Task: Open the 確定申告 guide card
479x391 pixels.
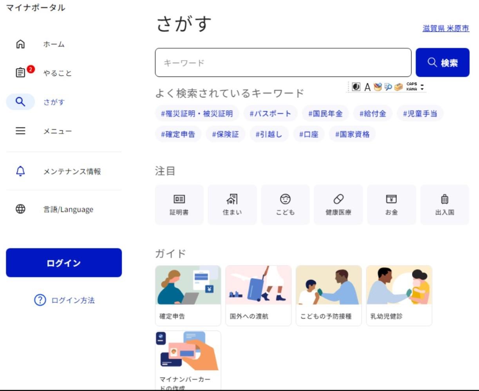Action: tap(188, 295)
